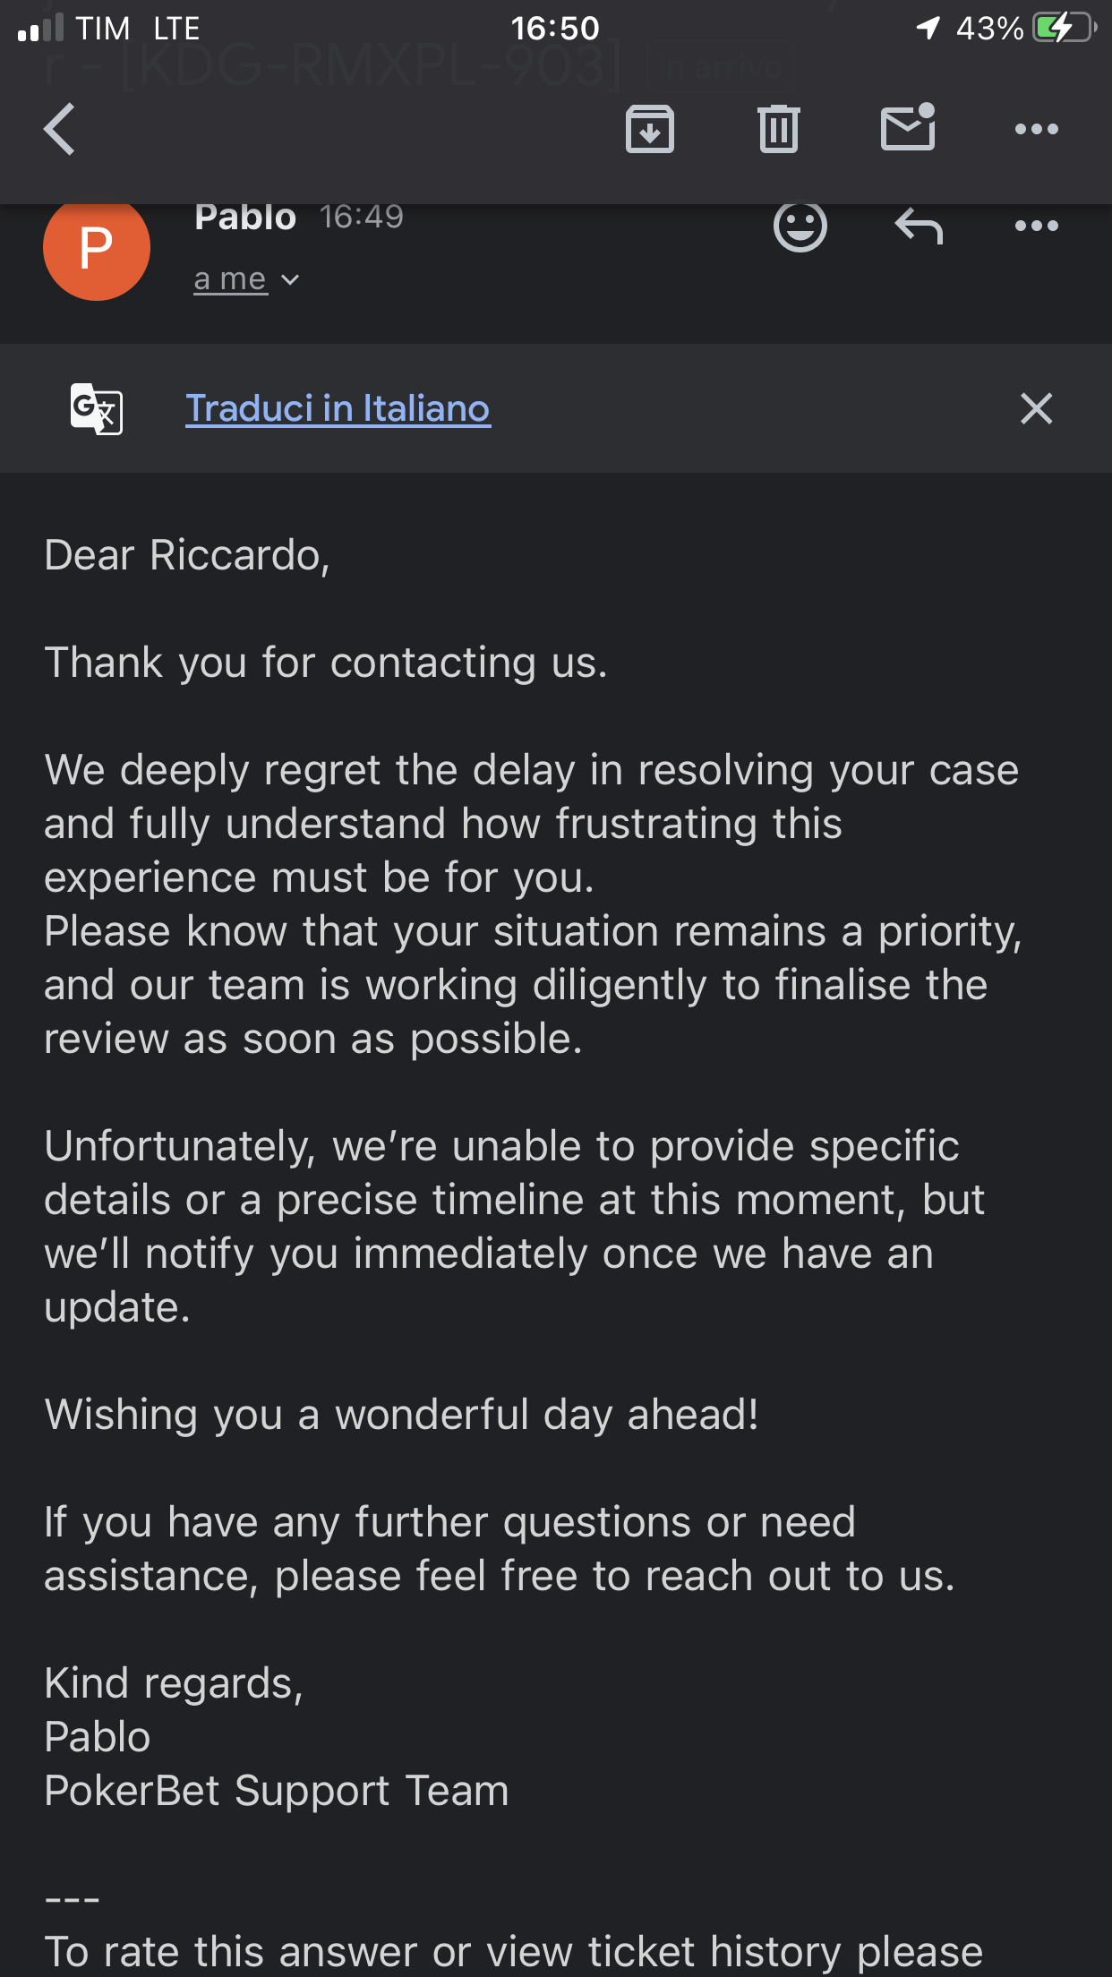Tap Pablo's orange avatar
Viewport: 1112px width, 1977px height.
(97, 247)
